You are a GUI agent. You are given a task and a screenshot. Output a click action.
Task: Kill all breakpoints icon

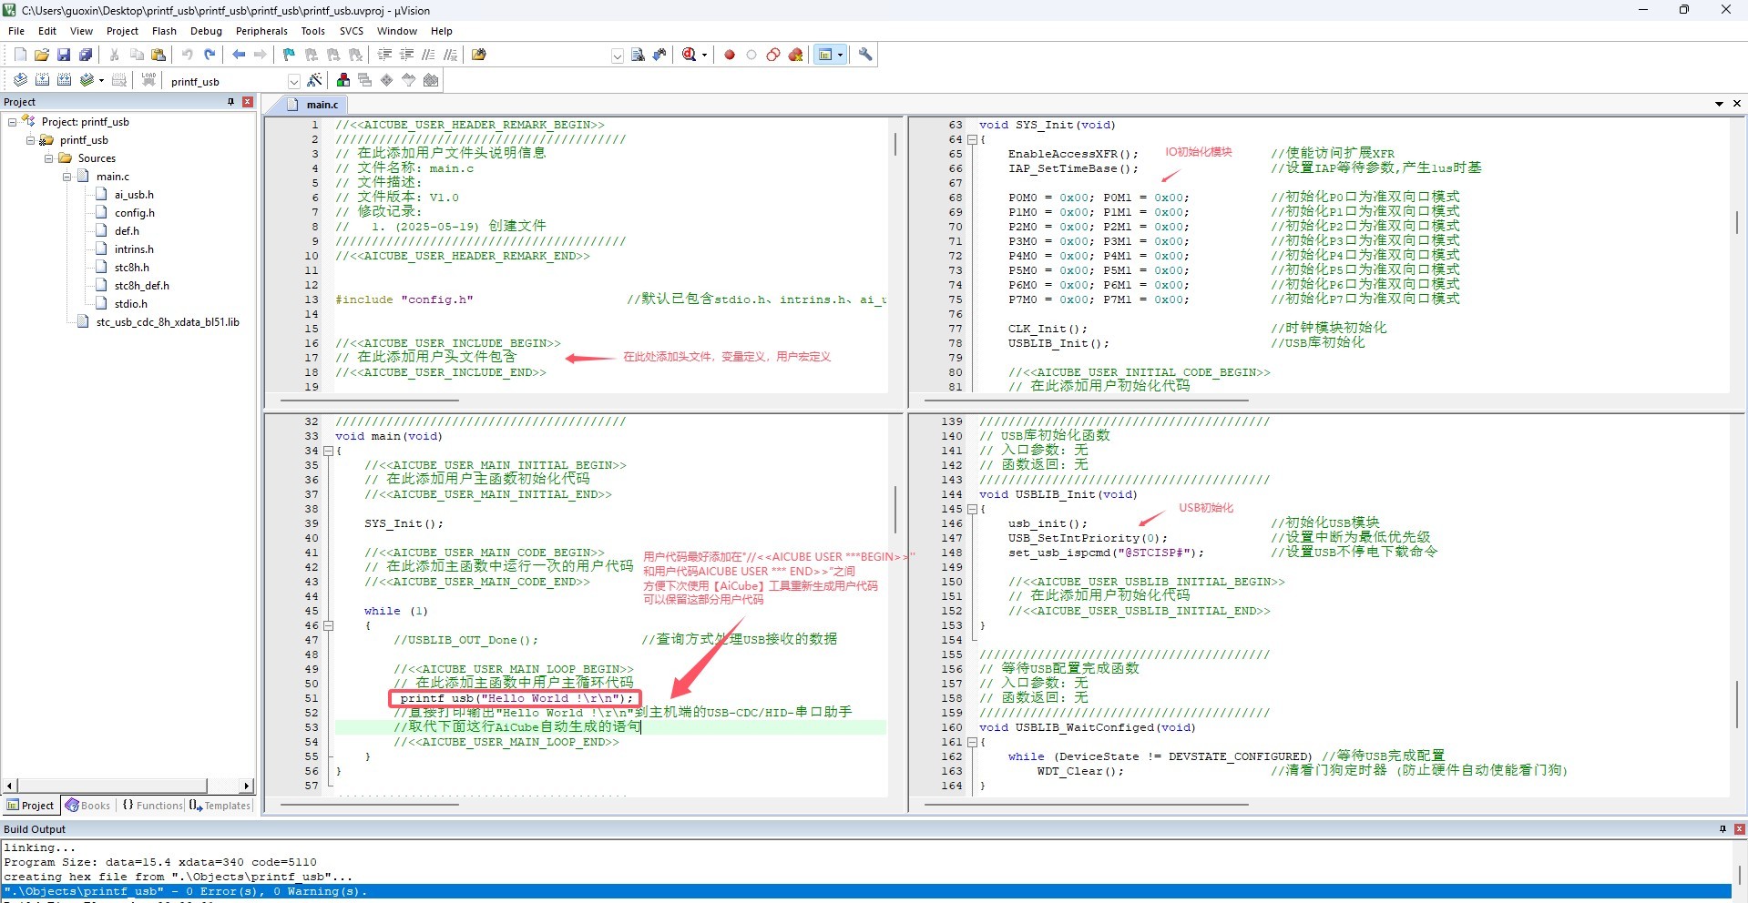(795, 55)
